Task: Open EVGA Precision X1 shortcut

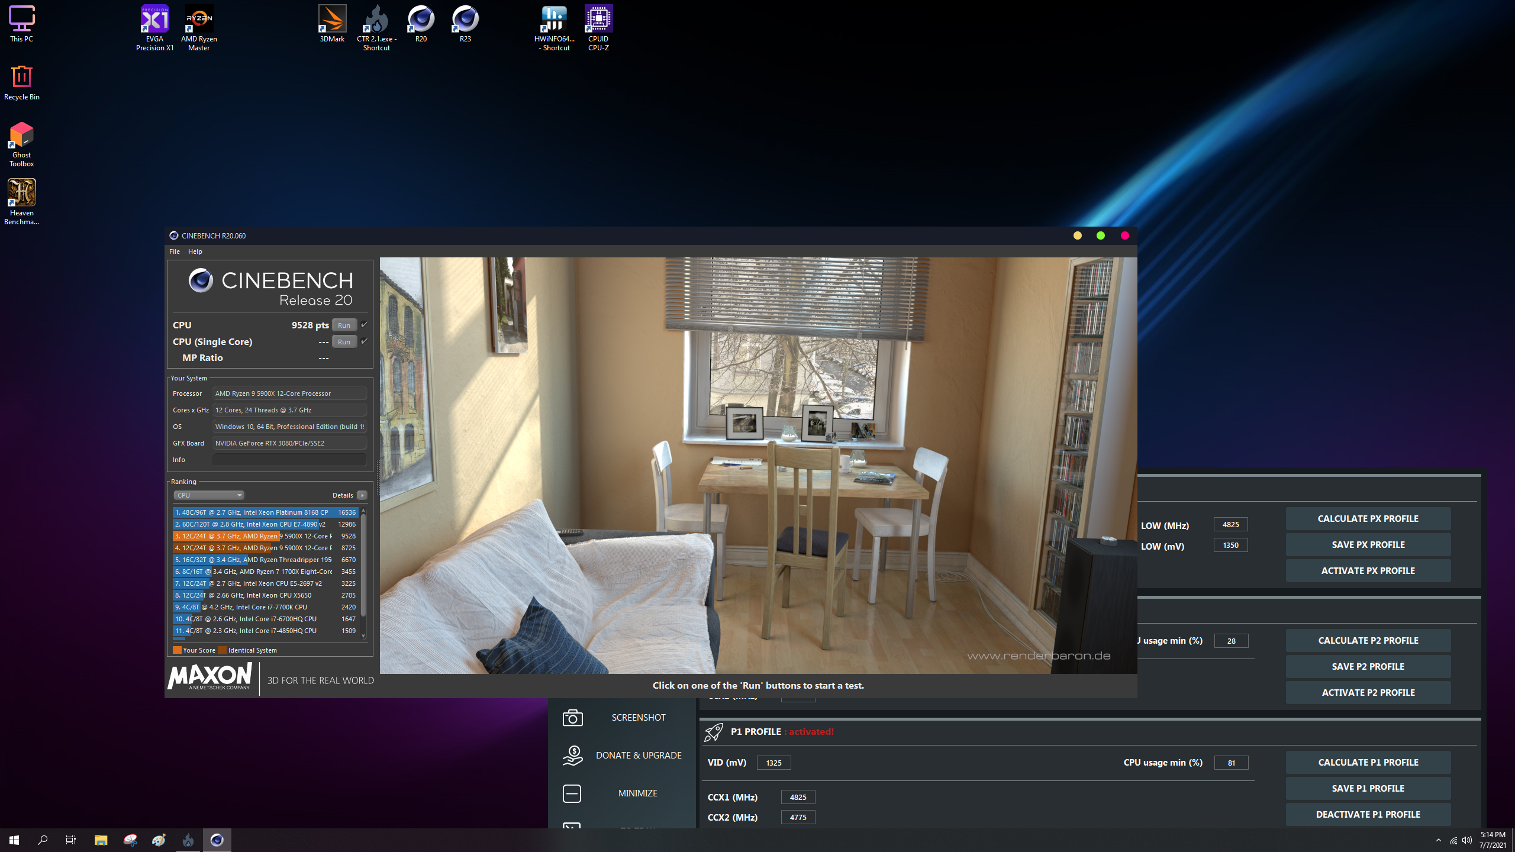Action: click(154, 28)
